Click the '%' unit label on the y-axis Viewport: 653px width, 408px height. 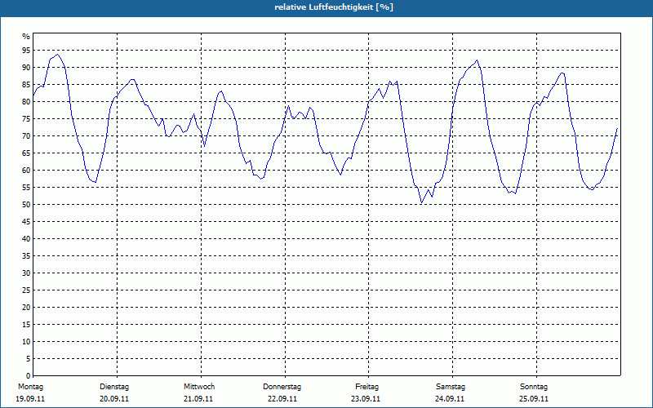point(26,37)
